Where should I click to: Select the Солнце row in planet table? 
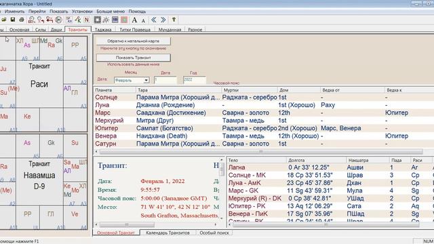coord(264,98)
